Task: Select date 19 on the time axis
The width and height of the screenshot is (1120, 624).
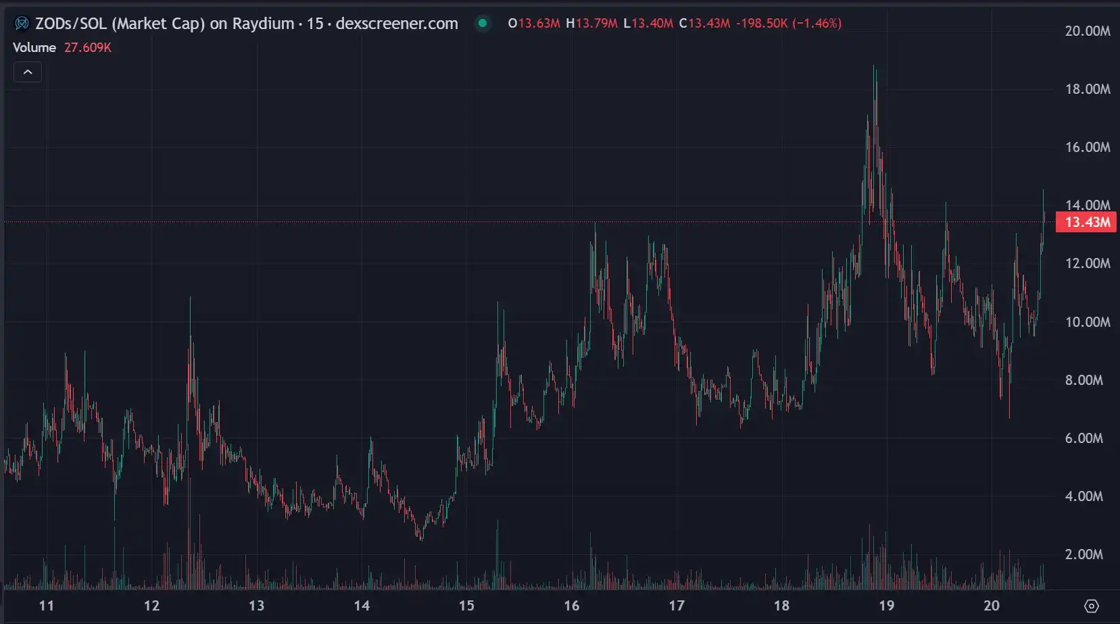Action: 886,606
